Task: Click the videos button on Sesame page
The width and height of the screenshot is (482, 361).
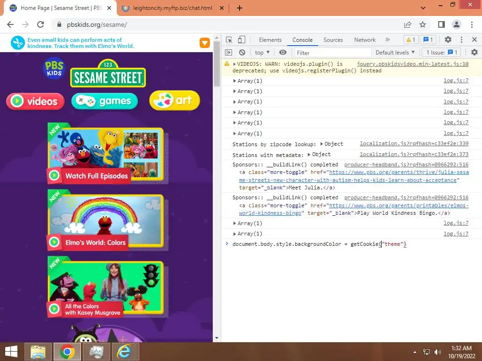Action: pyautogui.click(x=35, y=101)
